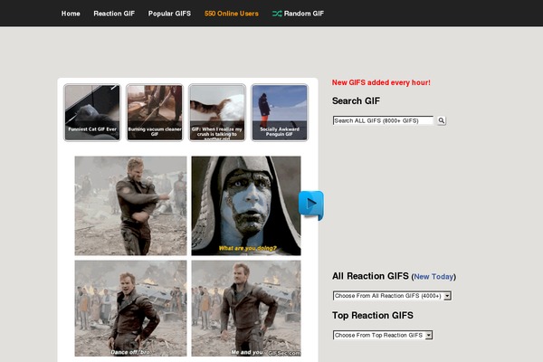Viewport: 543px width, 362px height.
Task: Open the Home menu item
Action: click(x=71, y=14)
